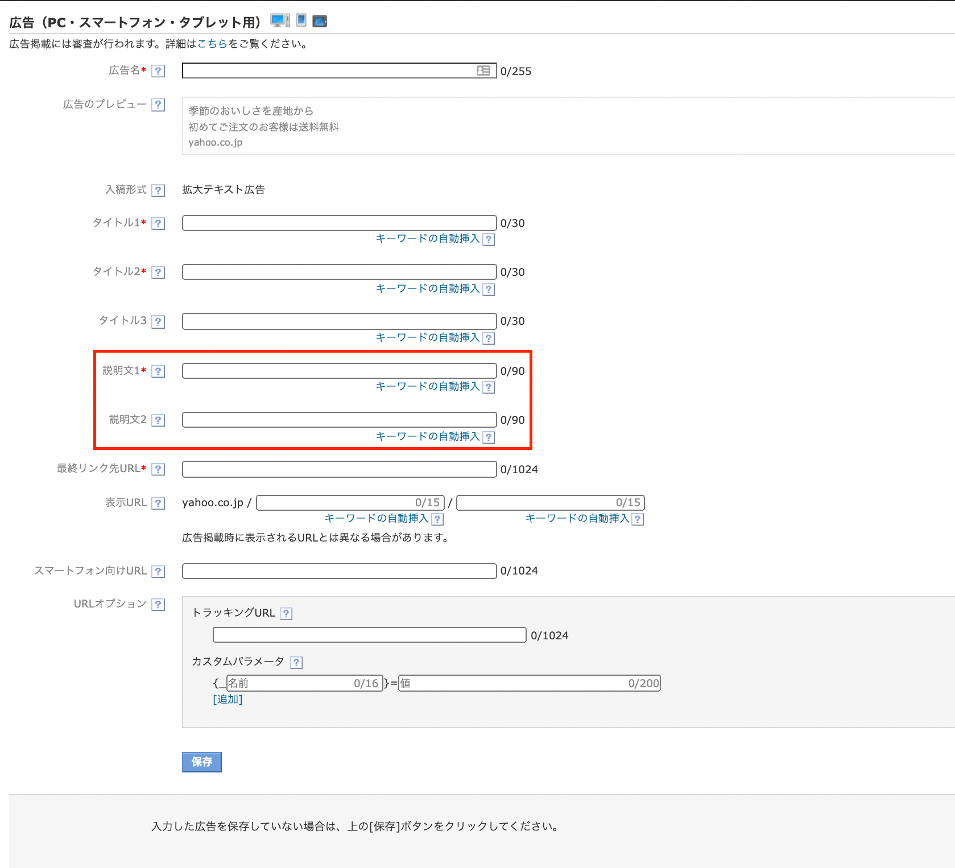Image resolution: width=955 pixels, height=868 pixels.
Task: Click help icon for スマートフォン向けURL
Action: click(x=159, y=571)
